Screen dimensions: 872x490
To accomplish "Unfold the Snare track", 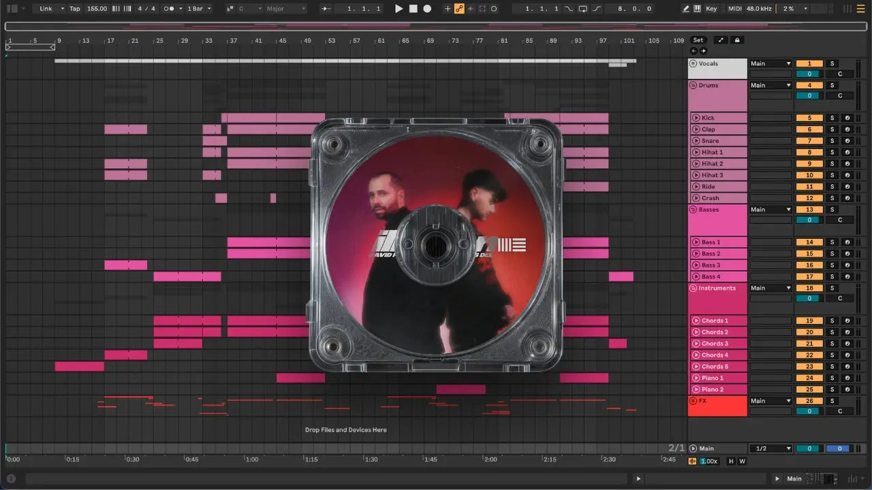I will tap(696, 141).
